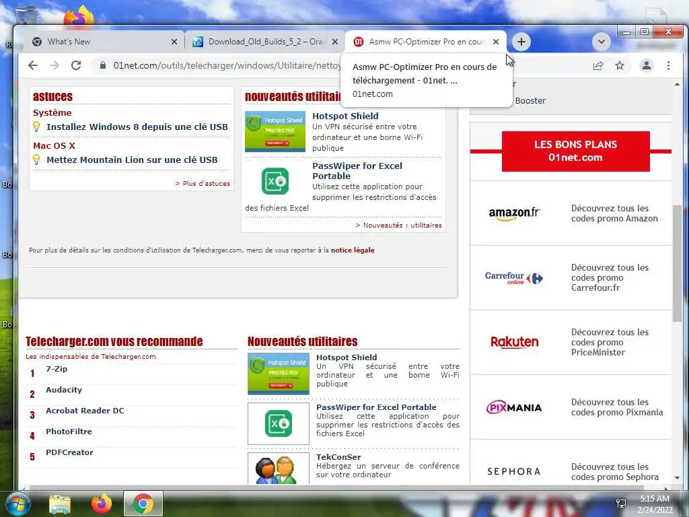Switch to the Download_Old_Builds_5_2 tab
689x517 pixels.
[x=265, y=42]
